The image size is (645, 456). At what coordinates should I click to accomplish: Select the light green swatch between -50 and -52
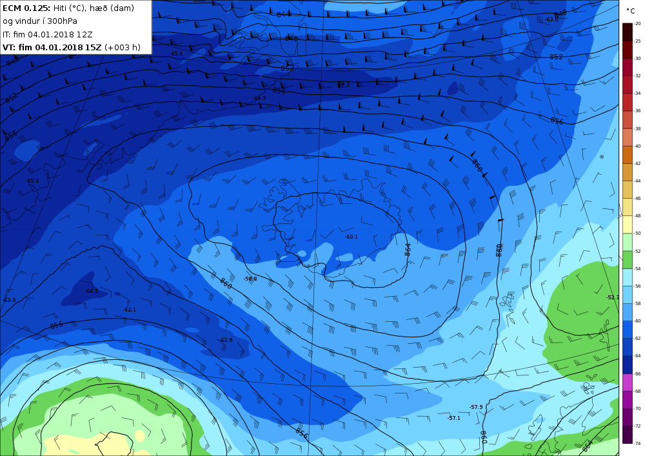click(628, 242)
